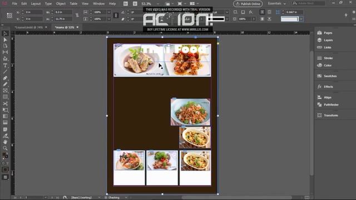Pick the Gradient Feather tool
The height and width of the screenshot is (200, 356).
click(5, 123)
